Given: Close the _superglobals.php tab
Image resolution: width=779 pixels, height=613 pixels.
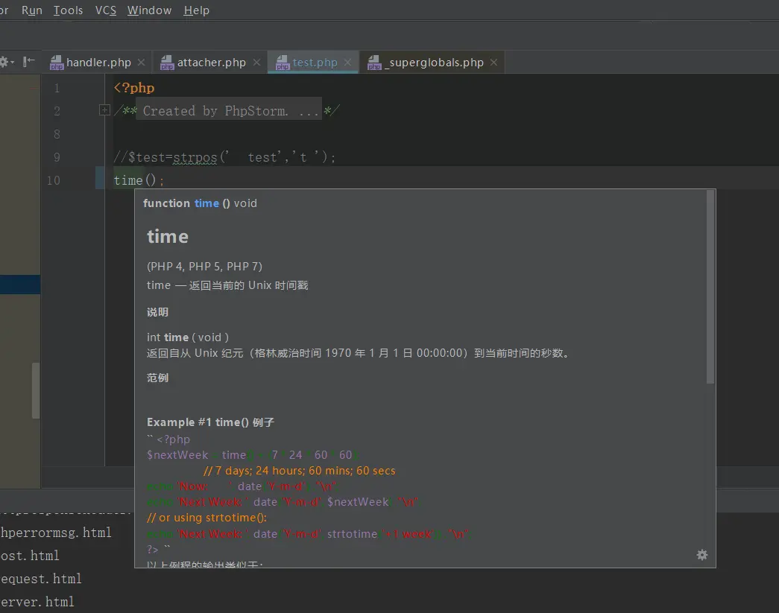Looking at the screenshot, I should pyautogui.click(x=493, y=62).
